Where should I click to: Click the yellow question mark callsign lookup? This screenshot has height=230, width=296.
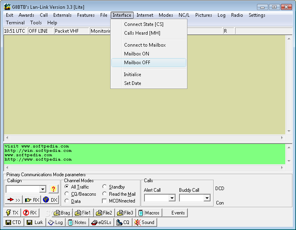click(53, 189)
